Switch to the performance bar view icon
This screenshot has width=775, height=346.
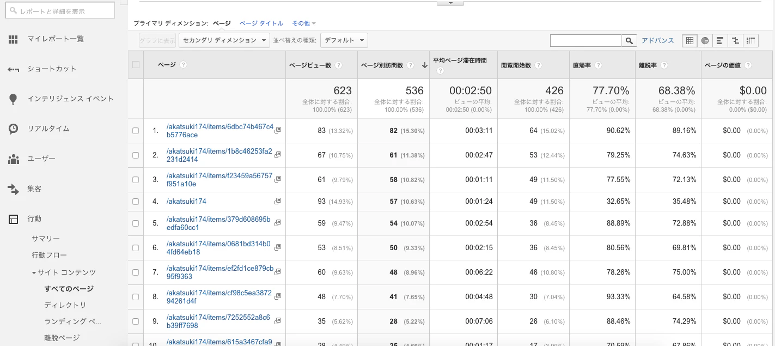coord(721,40)
